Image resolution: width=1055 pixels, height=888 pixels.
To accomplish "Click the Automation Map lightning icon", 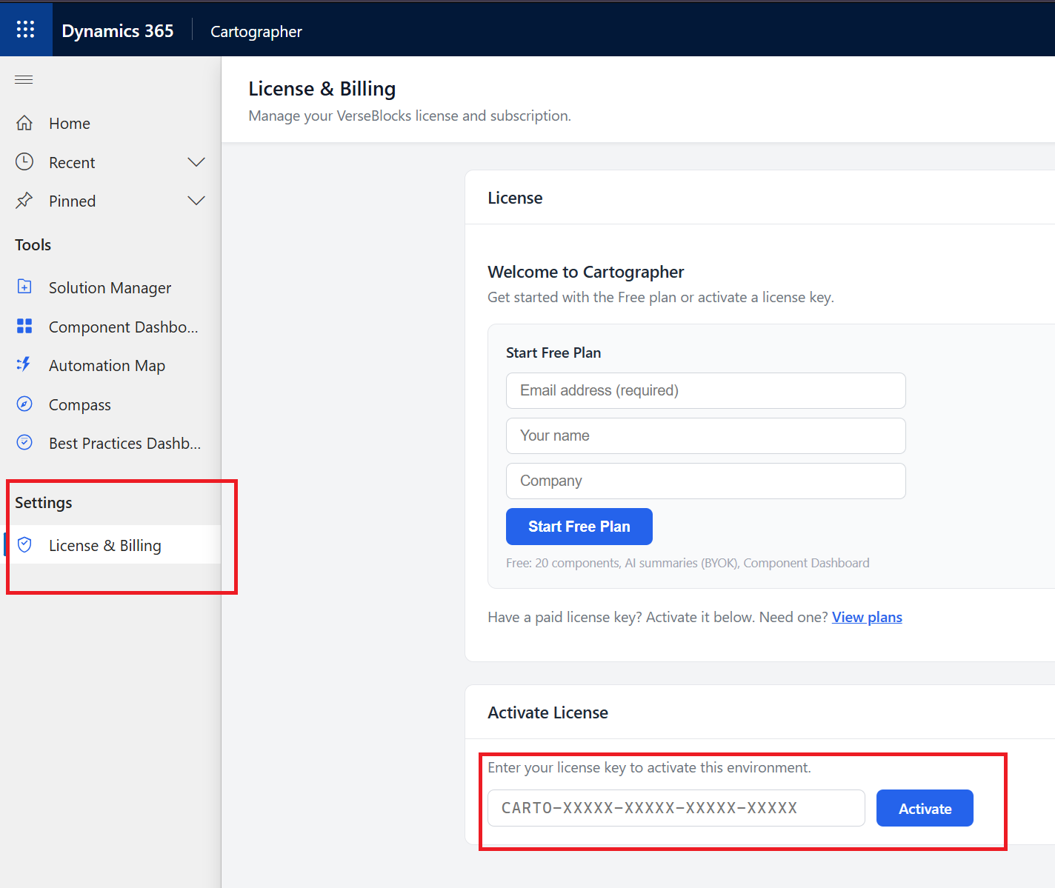I will tap(24, 365).
